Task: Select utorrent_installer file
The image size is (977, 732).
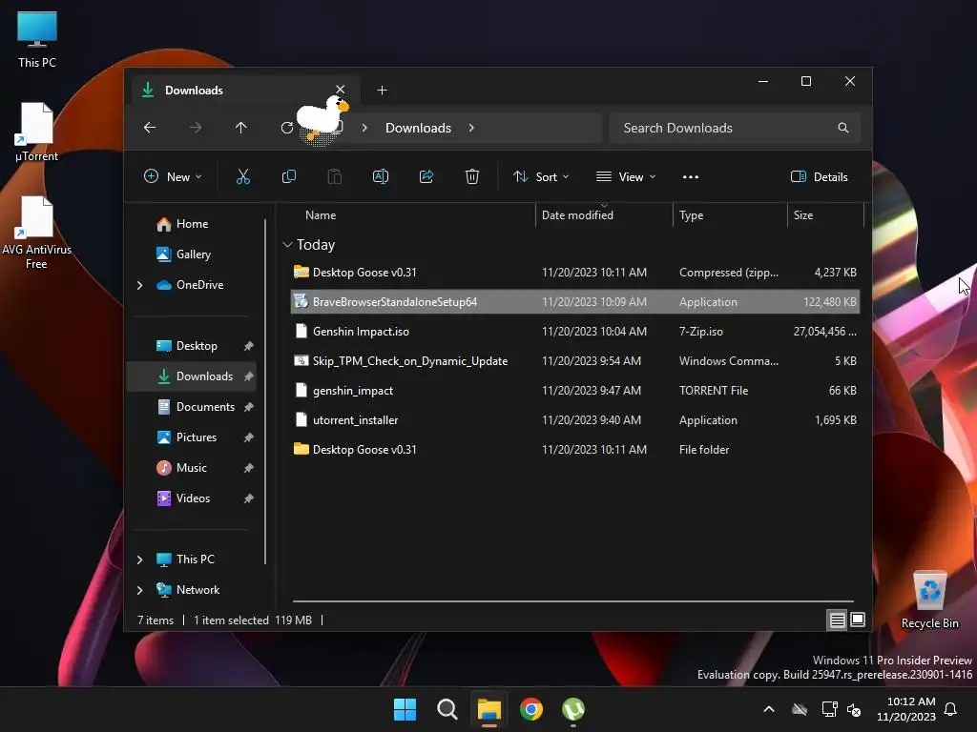Action: pos(575,420)
